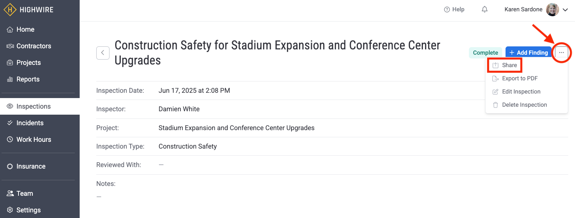Click the Export to PDF icon
The height and width of the screenshot is (218, 575).
tap(496, 78)
